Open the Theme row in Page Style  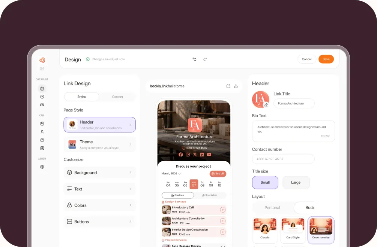tap(99, 144)
